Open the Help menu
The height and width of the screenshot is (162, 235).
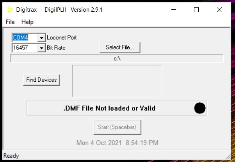(x=27, y=22)
